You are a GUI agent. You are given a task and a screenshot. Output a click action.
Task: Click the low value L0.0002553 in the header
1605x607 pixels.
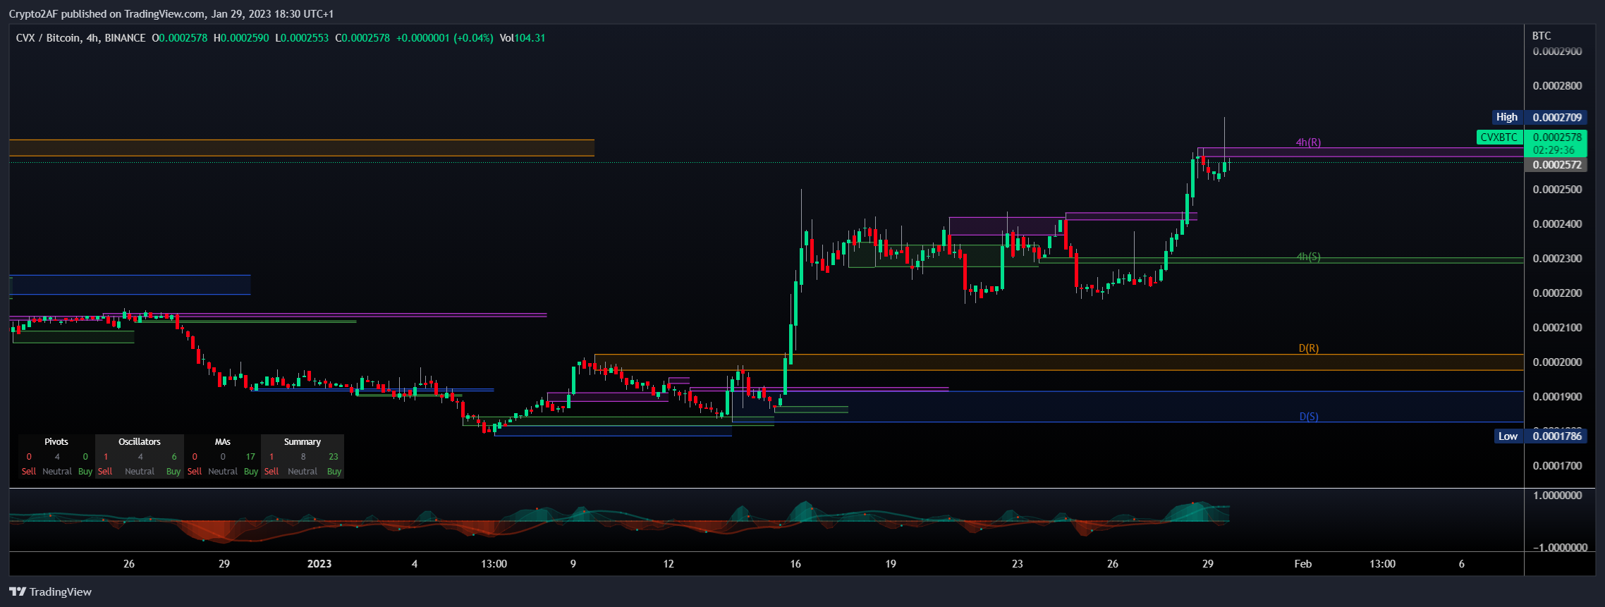click(x=302, y=38)
